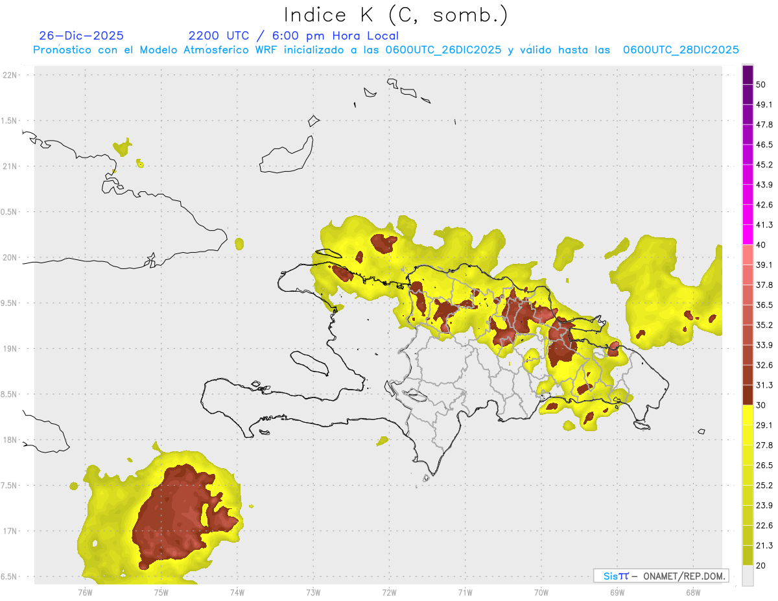
Task: Click the 'Sis – ONAMET/REP.DOM.' credit box
Action: click(661, 576)
